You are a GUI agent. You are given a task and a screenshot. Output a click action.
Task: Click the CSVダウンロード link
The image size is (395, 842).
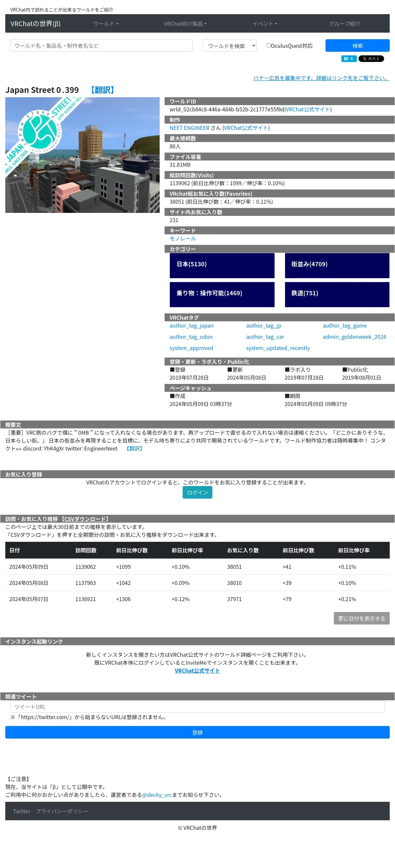(86, 519)
